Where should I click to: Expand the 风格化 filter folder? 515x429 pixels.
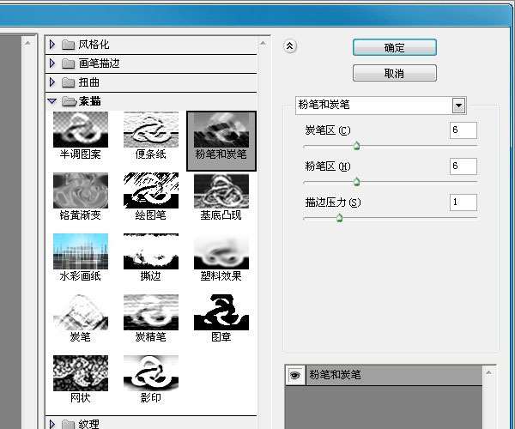51,44
